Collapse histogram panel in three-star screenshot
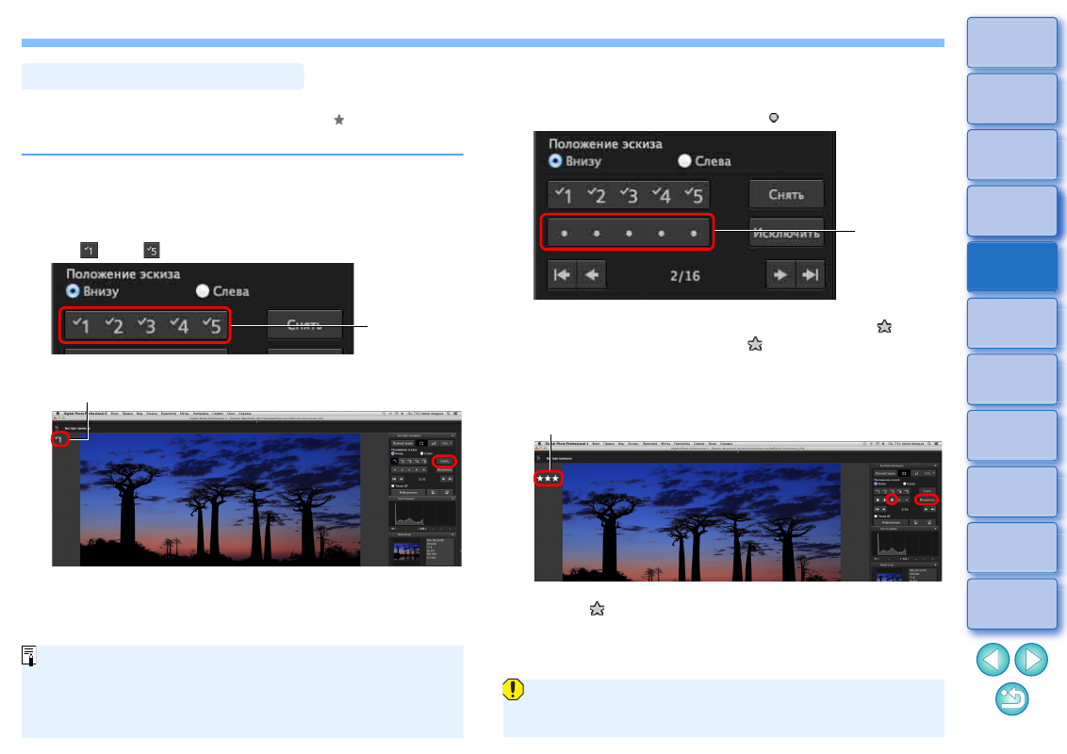The image size is (1067, 754). [x=935, y=529]
